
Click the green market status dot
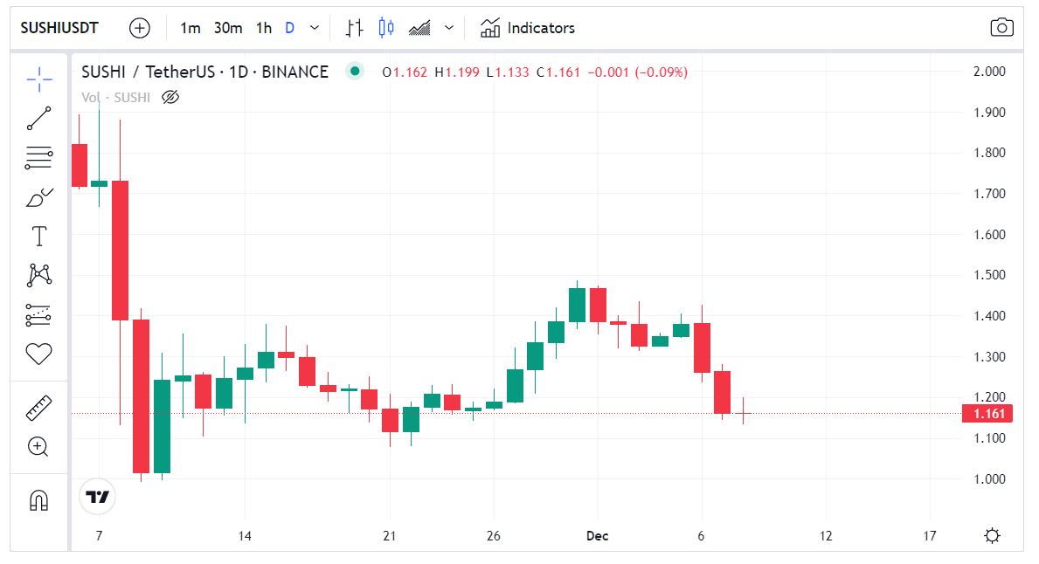click(x=355, y=71)
